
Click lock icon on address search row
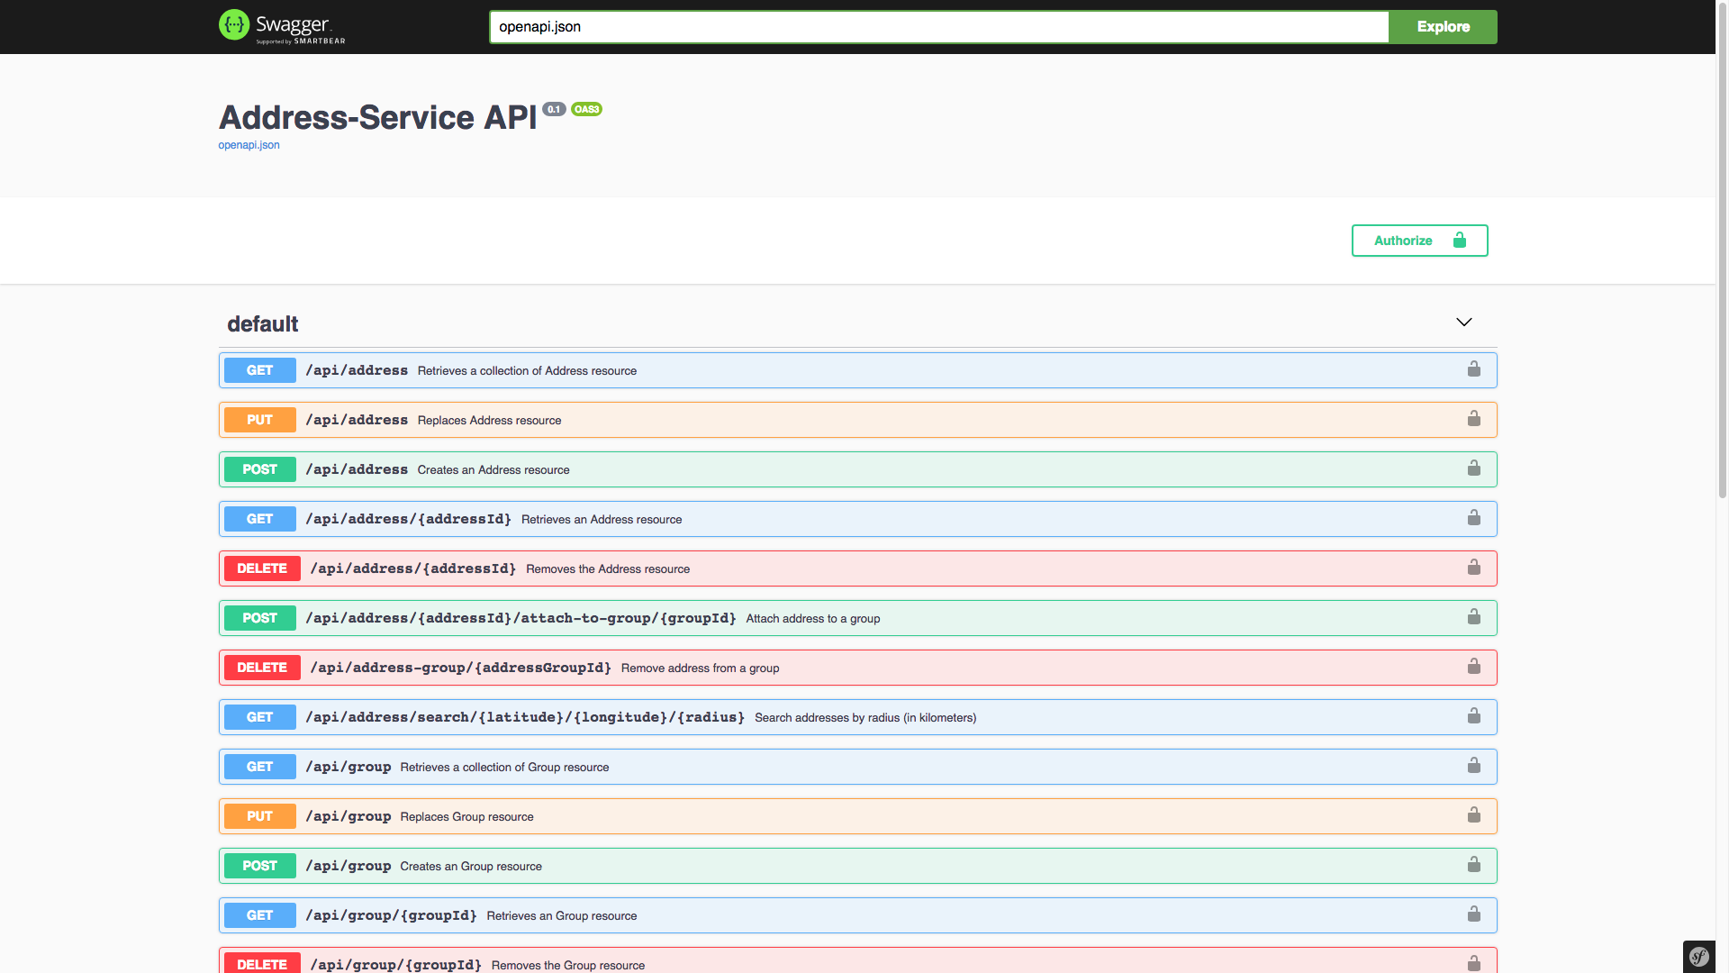[x=1474, y=716]
